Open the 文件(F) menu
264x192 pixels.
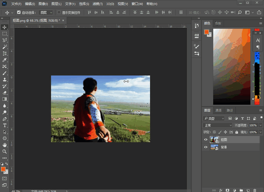click(16, 4)
